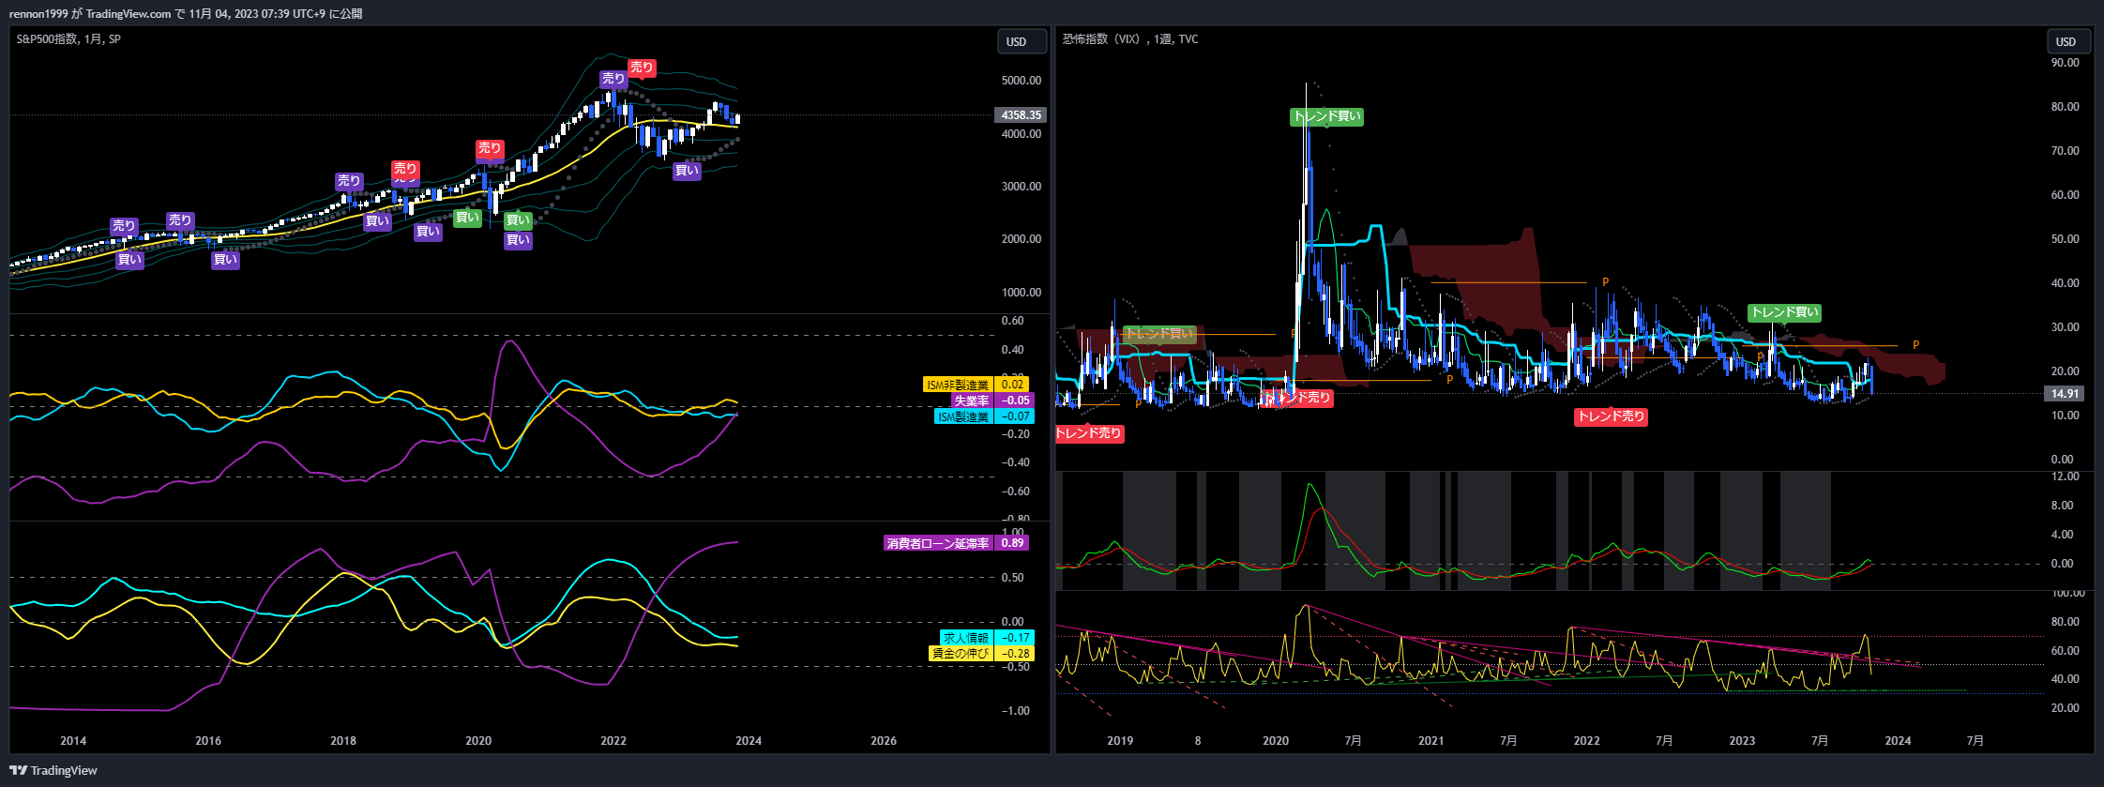Click the トレンド買い label at the VIX 2020 spike
2104x787 pixels.
tap(1326, 116)
